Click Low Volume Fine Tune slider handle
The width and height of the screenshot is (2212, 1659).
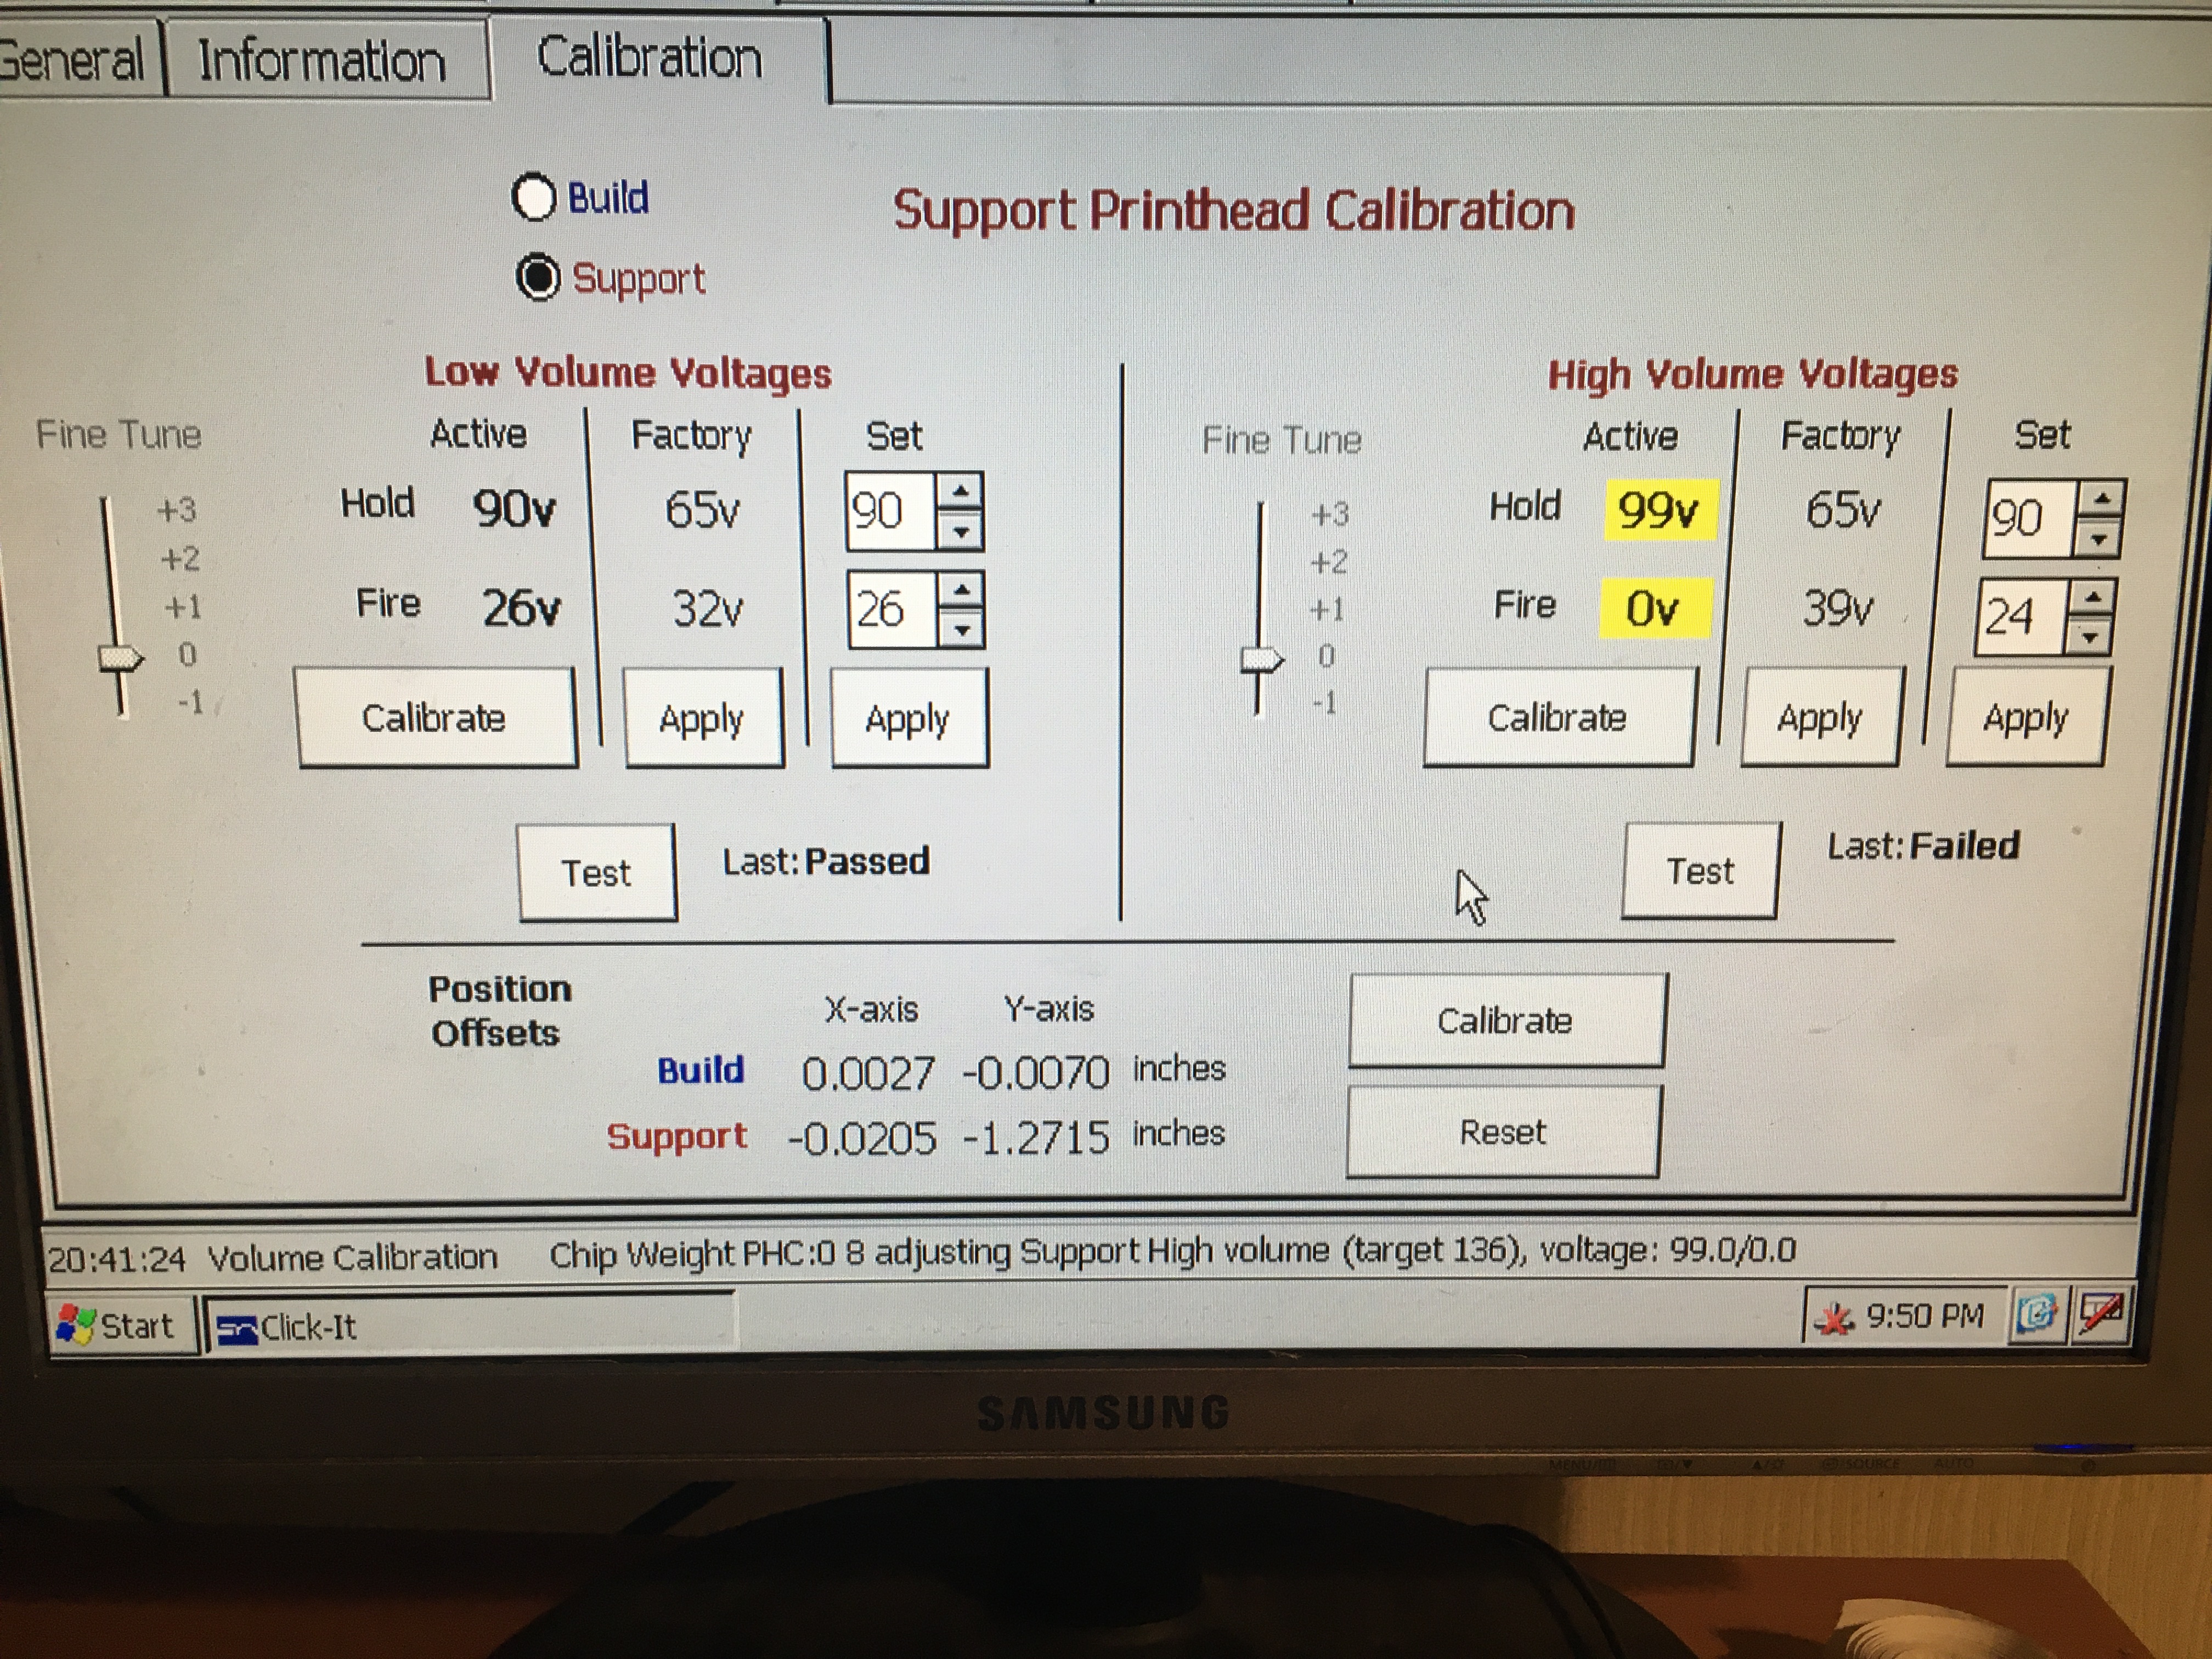[x=120, y=658]
